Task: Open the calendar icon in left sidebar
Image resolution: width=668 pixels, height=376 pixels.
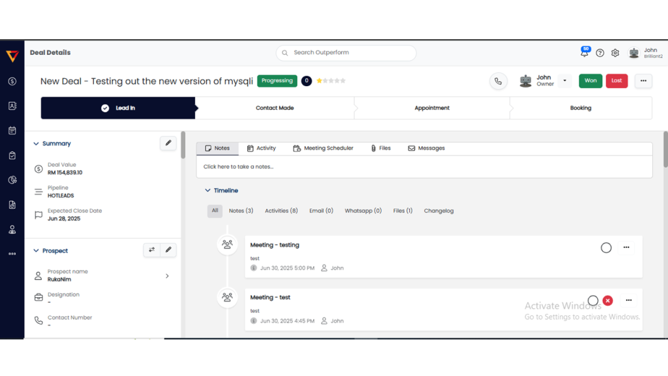Action: tap(12, 131)
